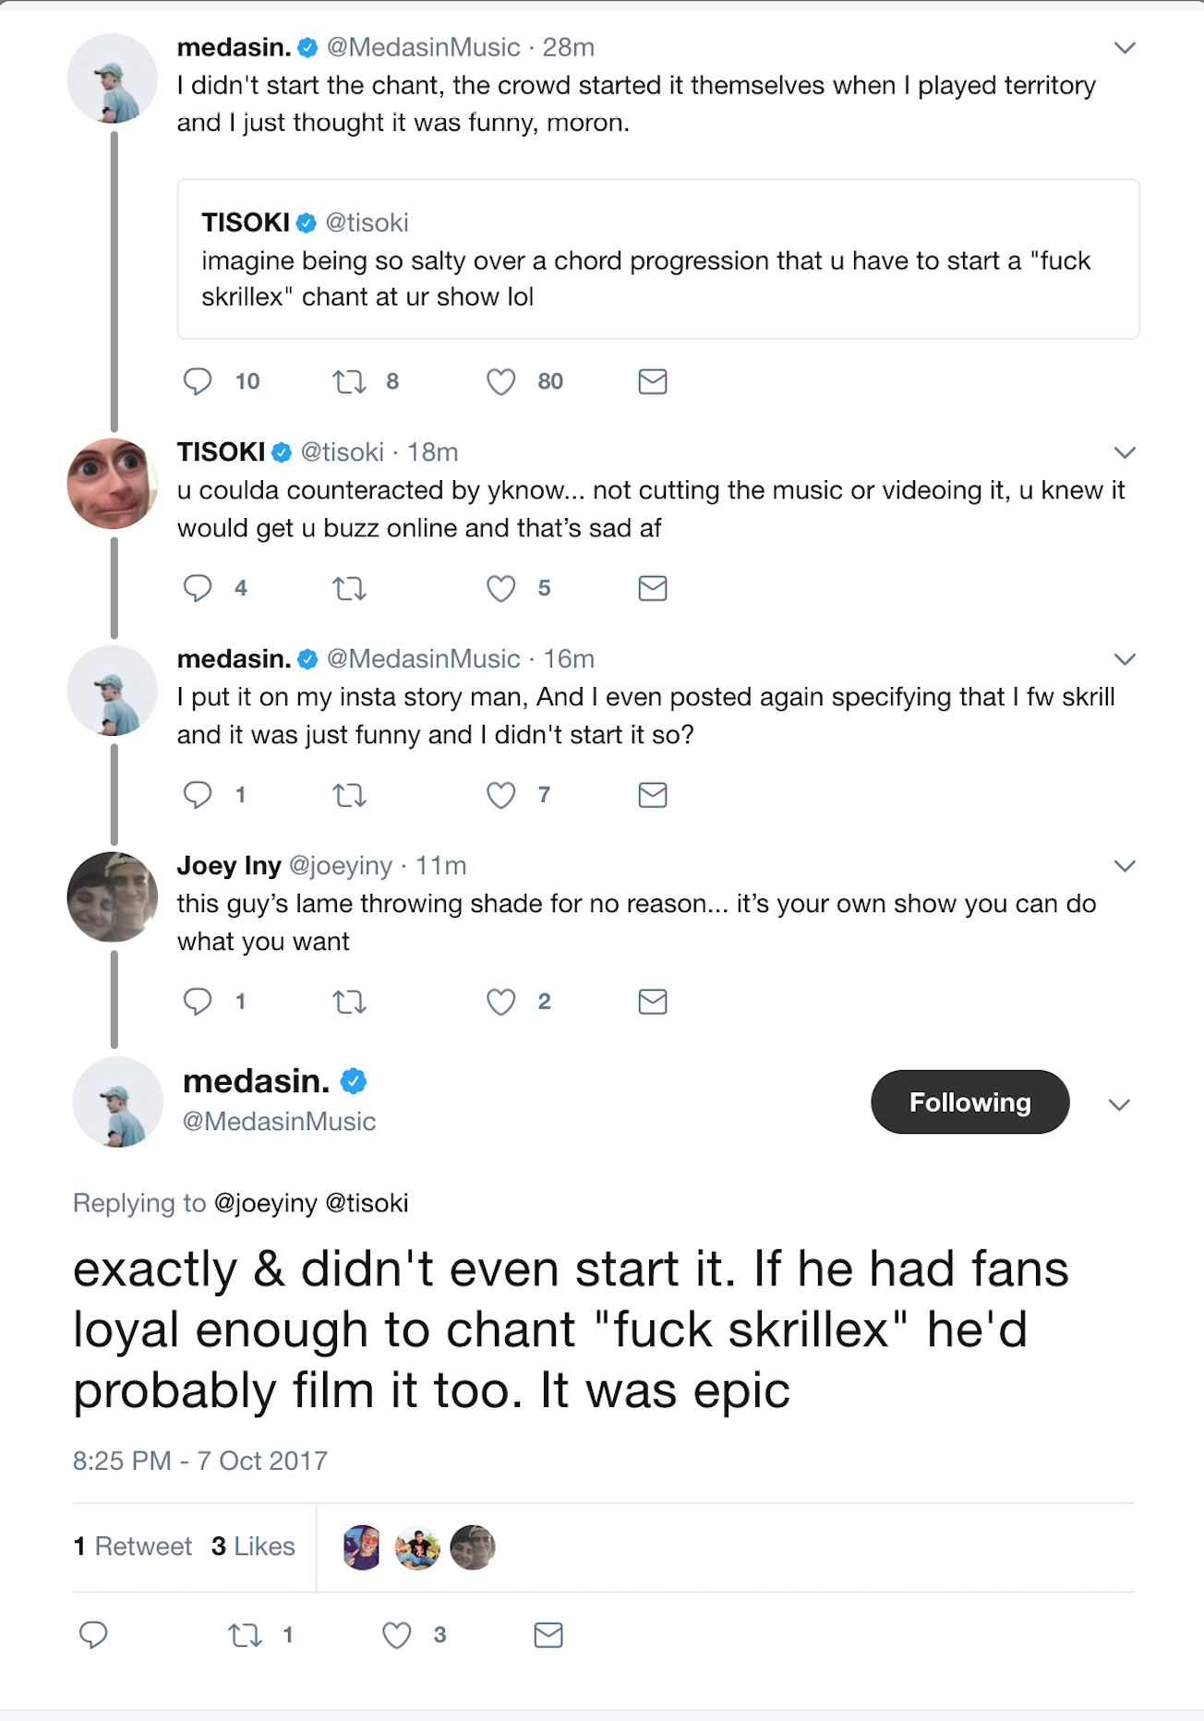Retweet medasin's tweet with 8 retweets
This screenshot has width=1204, height=1721.
349,381
